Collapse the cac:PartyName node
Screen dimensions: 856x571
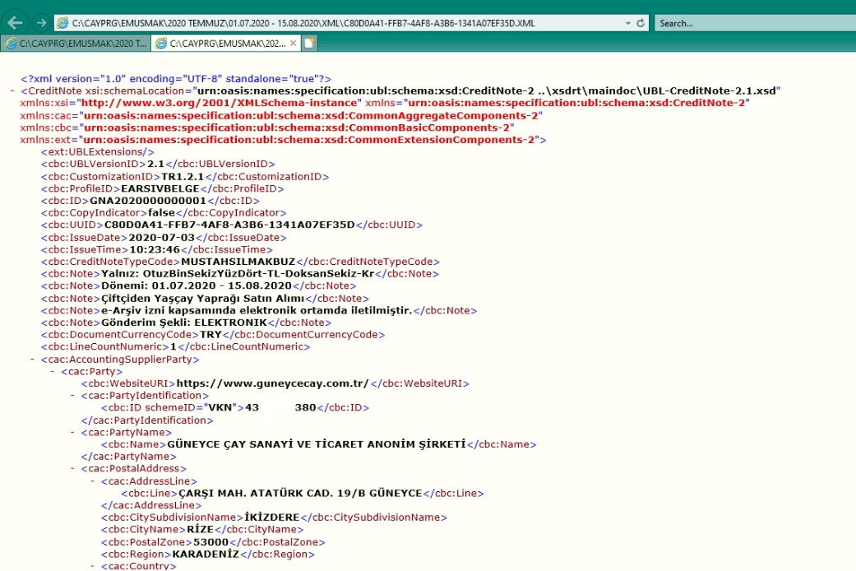click(72, 432)
